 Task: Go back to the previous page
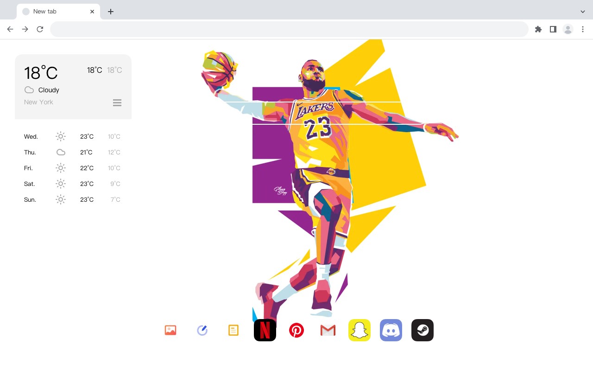pos(10,29)
